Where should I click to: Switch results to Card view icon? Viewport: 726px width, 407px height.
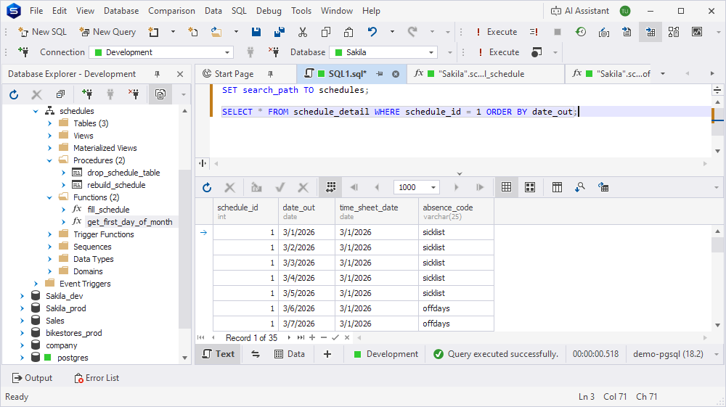[x=530, y=187]
